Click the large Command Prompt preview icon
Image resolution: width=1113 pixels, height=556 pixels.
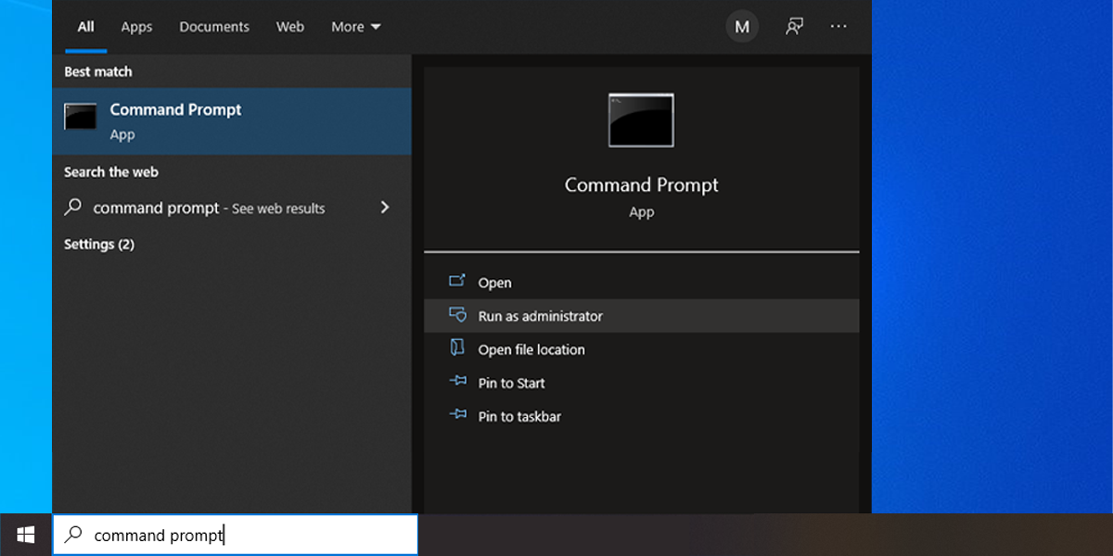[x=642, y=120]
